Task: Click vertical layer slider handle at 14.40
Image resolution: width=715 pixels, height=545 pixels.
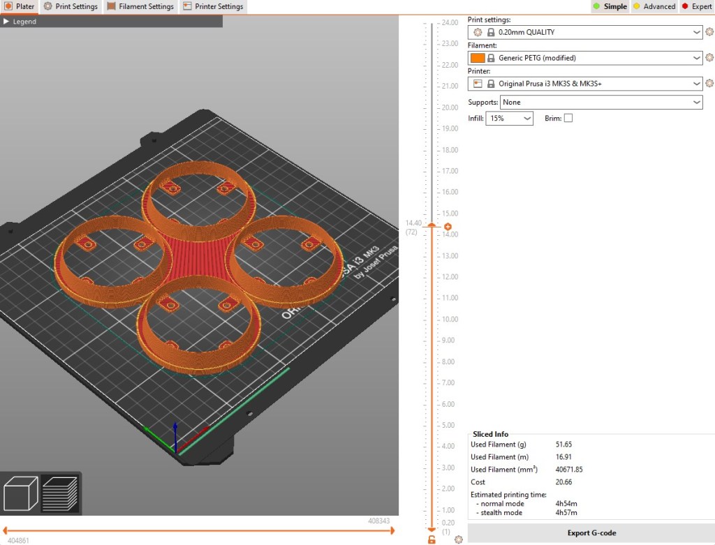Action: tap(432, 225)
